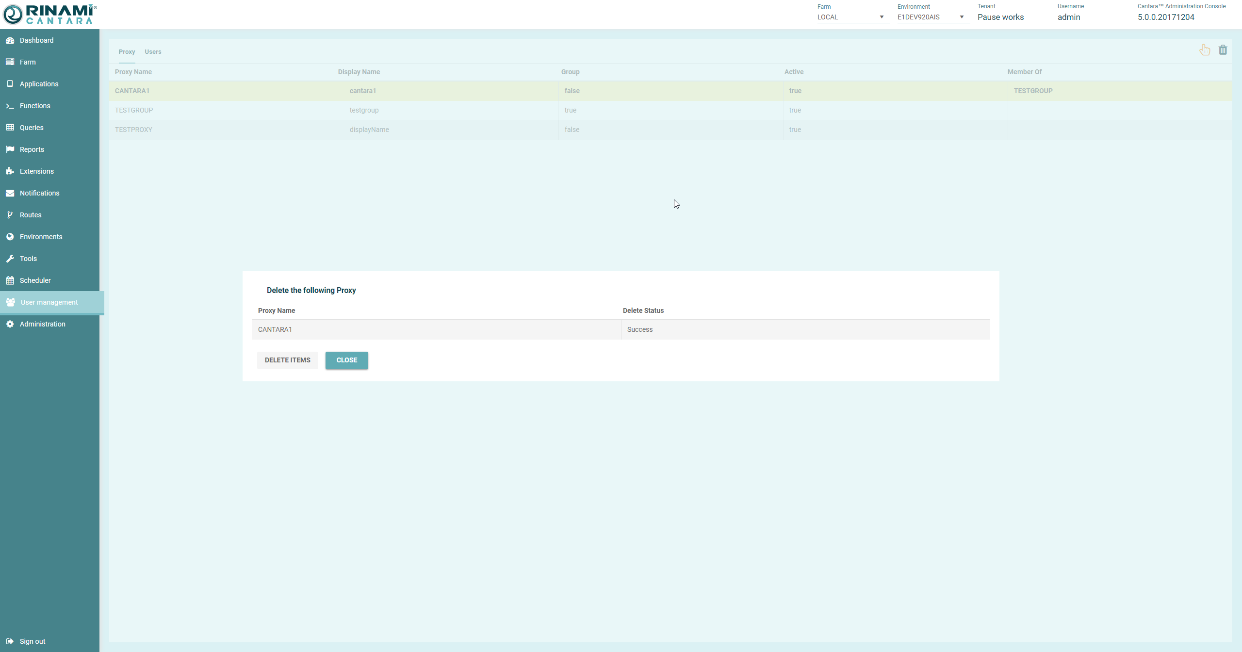Go to Notifications envelope item
Screen dimensions: 1242x652
[x=39, y=193]
